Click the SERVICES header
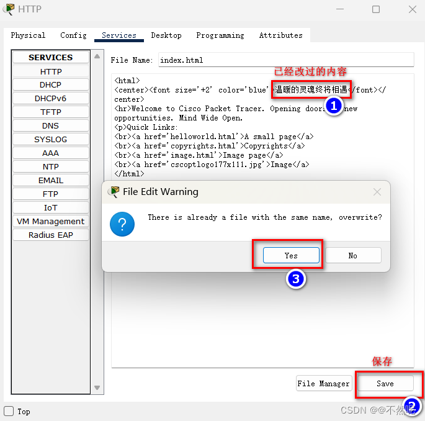 pos(51,57)
